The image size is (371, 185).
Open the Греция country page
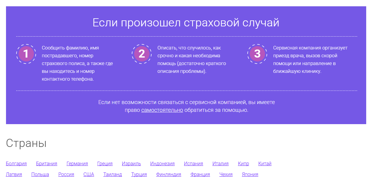pyautogui.click(x=104, y=163)
